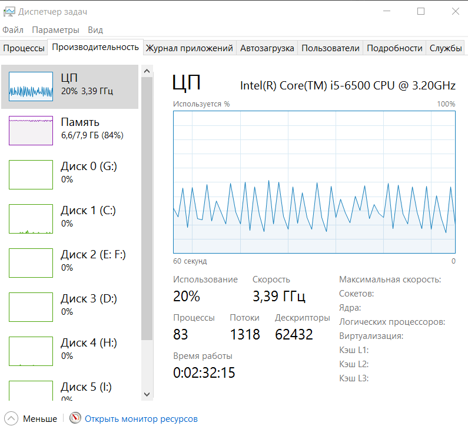Click the Виртуализация label

[371, 336]
